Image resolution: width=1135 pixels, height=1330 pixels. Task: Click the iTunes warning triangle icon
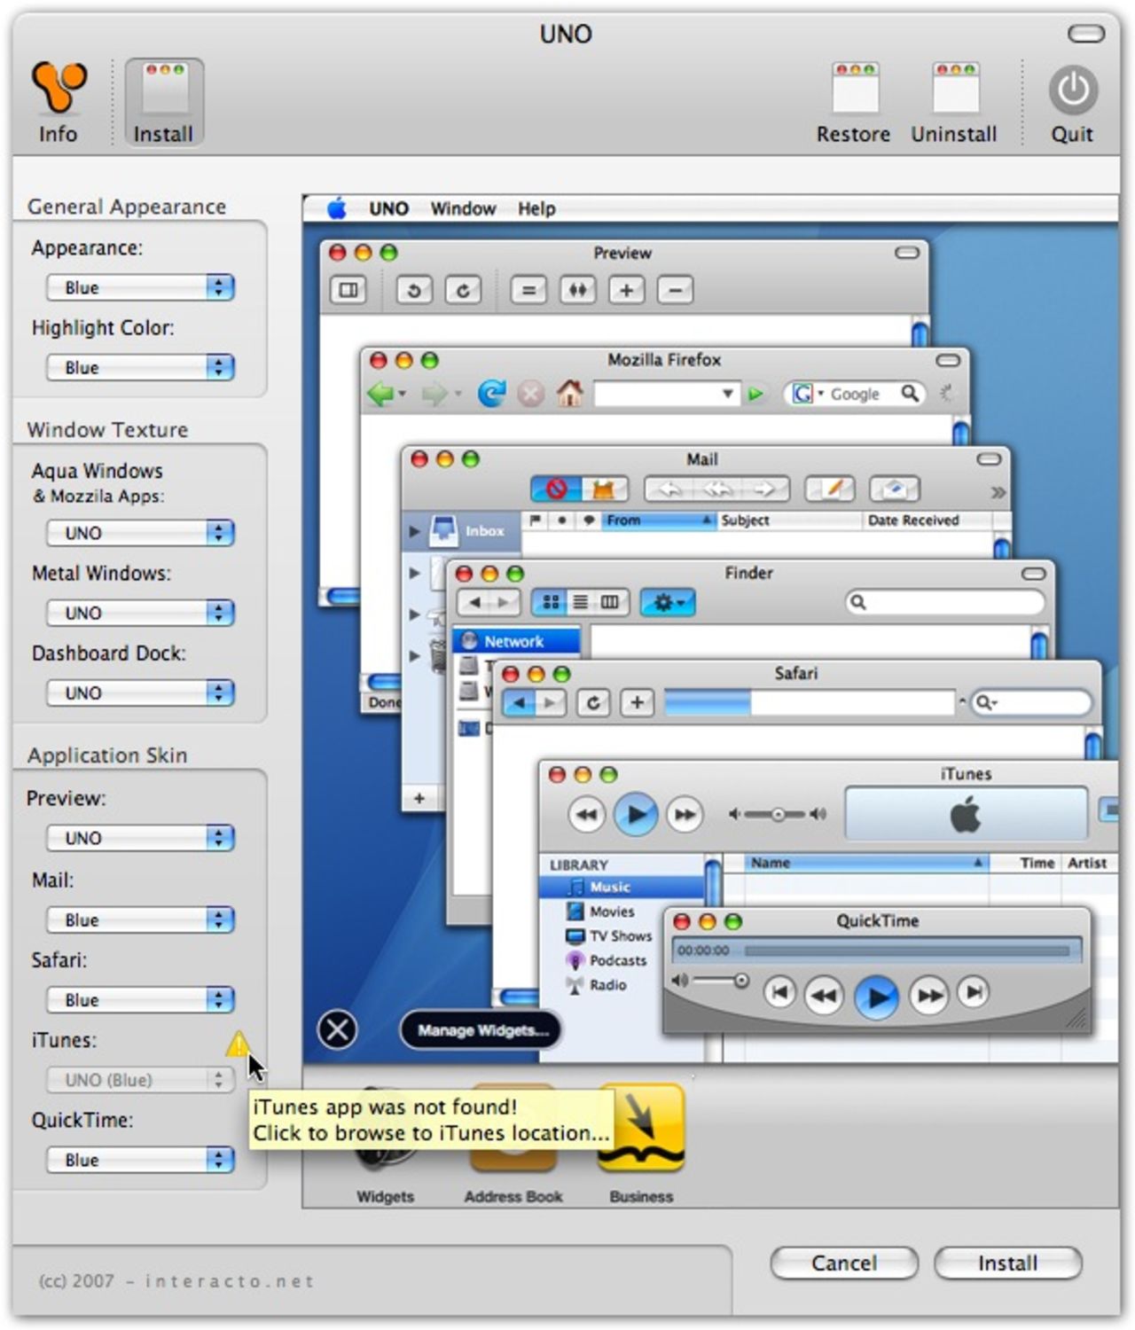coord(238,1044)
